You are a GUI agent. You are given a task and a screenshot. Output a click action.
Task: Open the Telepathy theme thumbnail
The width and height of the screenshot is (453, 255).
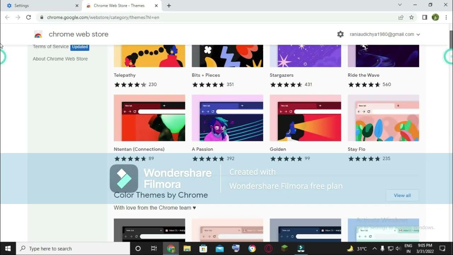[149, 56]
